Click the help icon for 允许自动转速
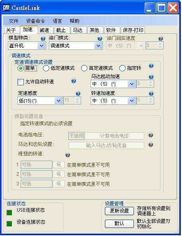This screenshot has height=236, width=182. [74, 81]
